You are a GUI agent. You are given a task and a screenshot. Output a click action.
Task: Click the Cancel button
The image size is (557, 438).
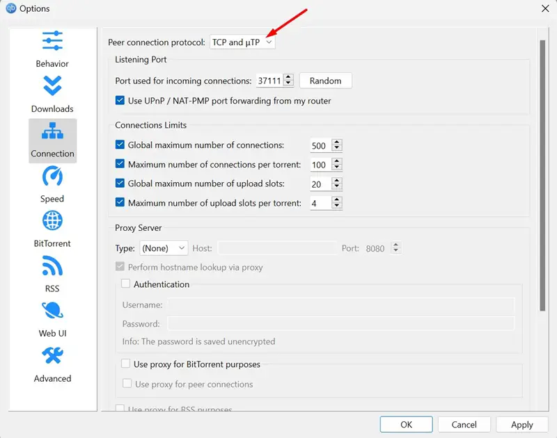coord(464,425)
